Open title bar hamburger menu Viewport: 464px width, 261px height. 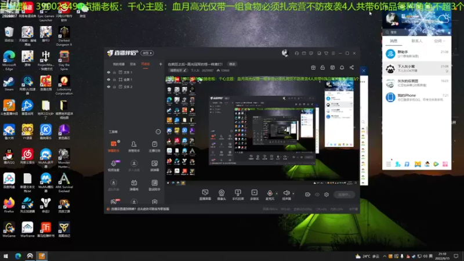[333, 53]
